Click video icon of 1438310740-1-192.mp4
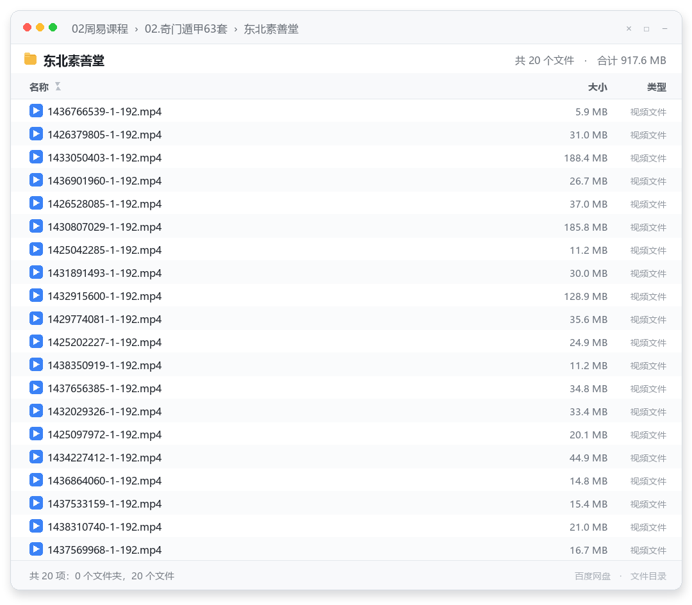 click(x=36, y=526)
